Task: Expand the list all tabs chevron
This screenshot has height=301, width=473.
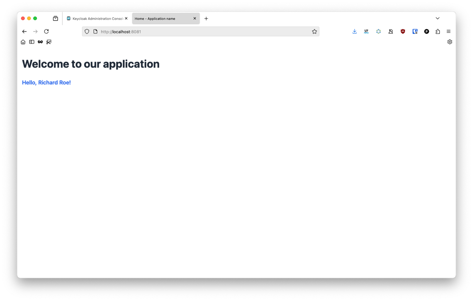Action: click(x=438, y=19)
